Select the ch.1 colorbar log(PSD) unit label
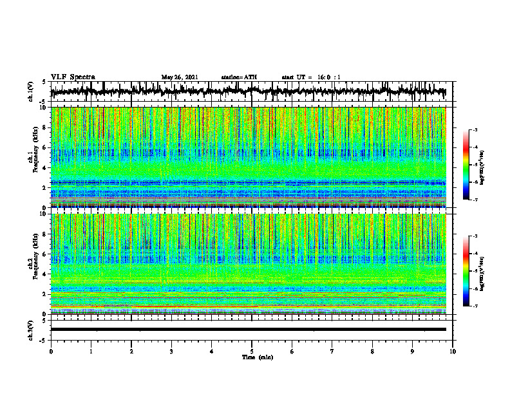The width and height of the screenshot is (510, 394). pos(482,167)
